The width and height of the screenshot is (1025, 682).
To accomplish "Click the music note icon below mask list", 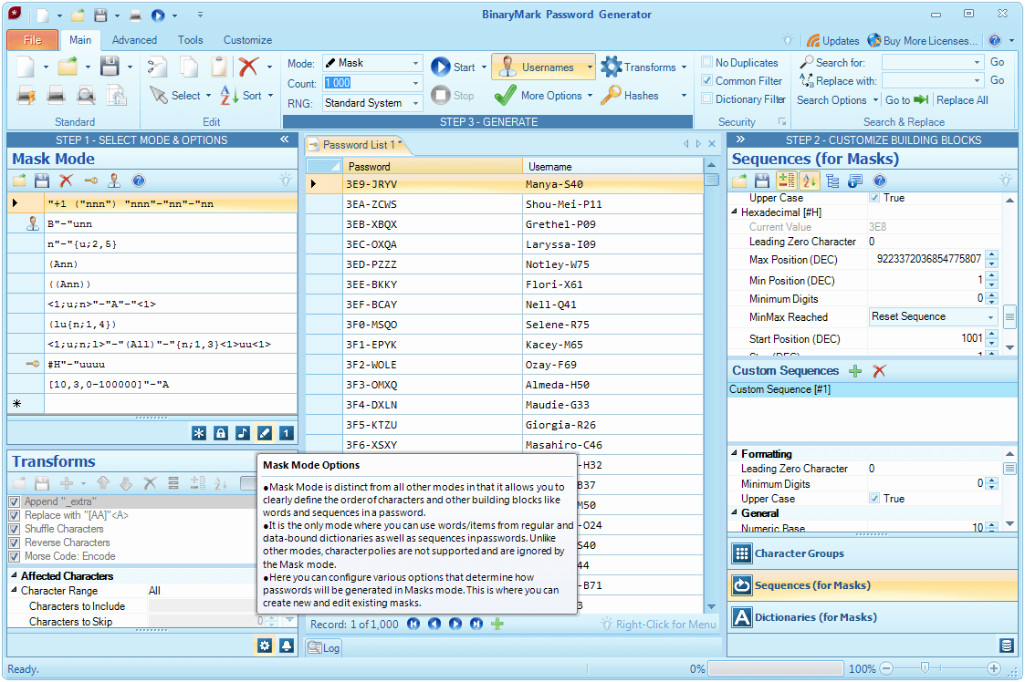I will (x=243, y=433).
